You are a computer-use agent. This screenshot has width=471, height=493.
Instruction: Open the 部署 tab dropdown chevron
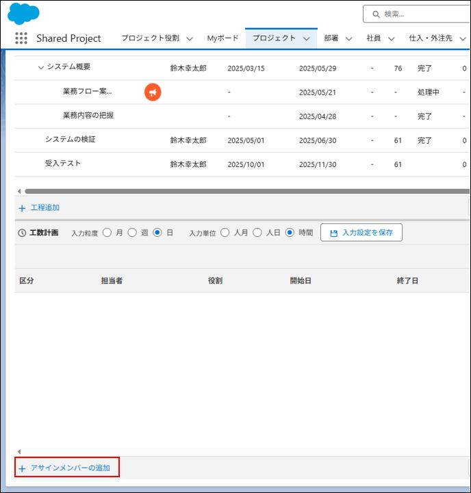(348, 38)
